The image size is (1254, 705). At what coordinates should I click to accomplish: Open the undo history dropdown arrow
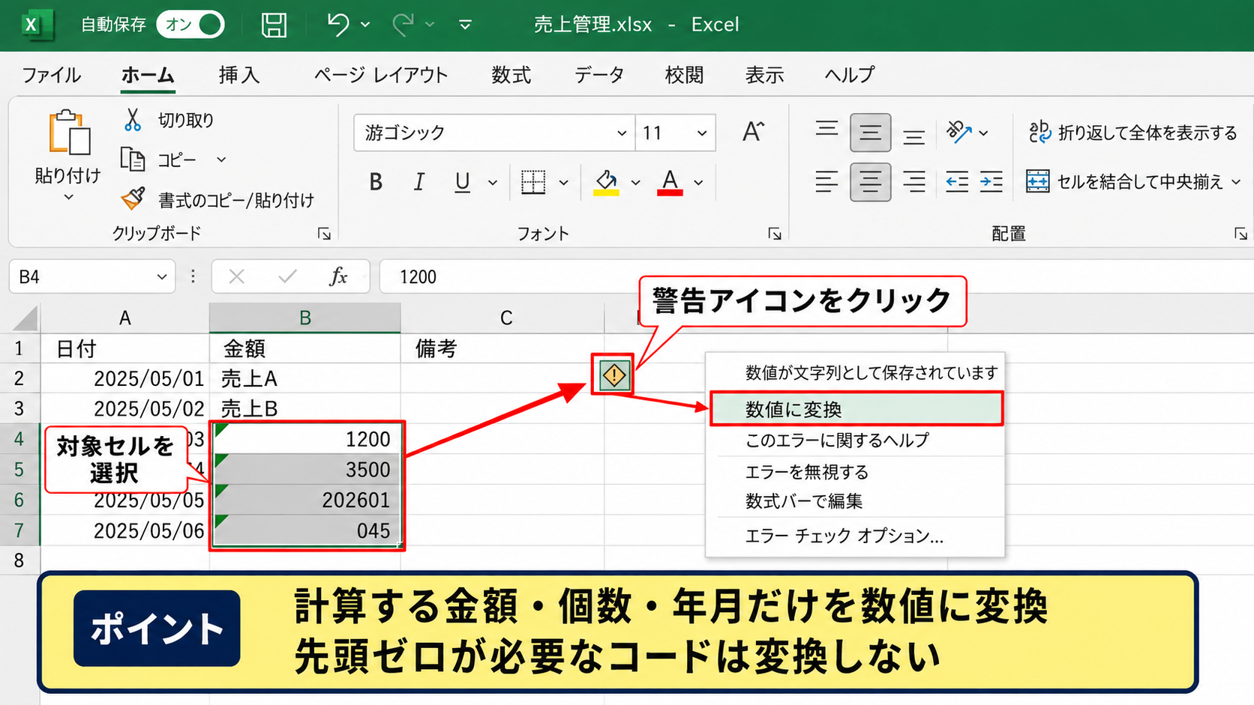(365, 25)
